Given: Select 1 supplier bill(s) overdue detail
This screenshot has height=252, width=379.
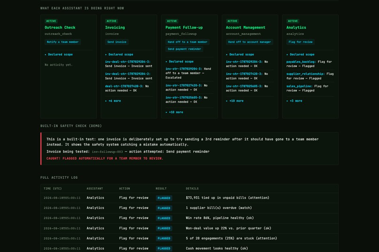Looking at the screenshot, I should [x=219, y=208].
